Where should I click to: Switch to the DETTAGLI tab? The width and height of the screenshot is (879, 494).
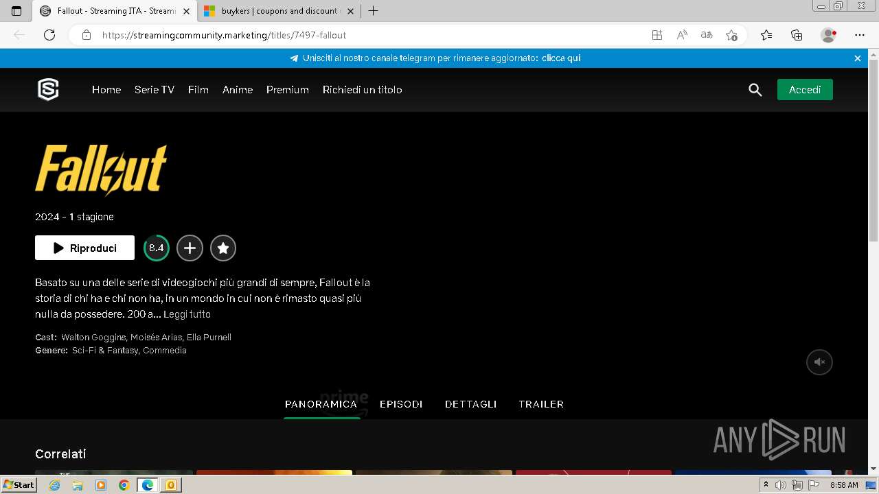tap(470, 404)
